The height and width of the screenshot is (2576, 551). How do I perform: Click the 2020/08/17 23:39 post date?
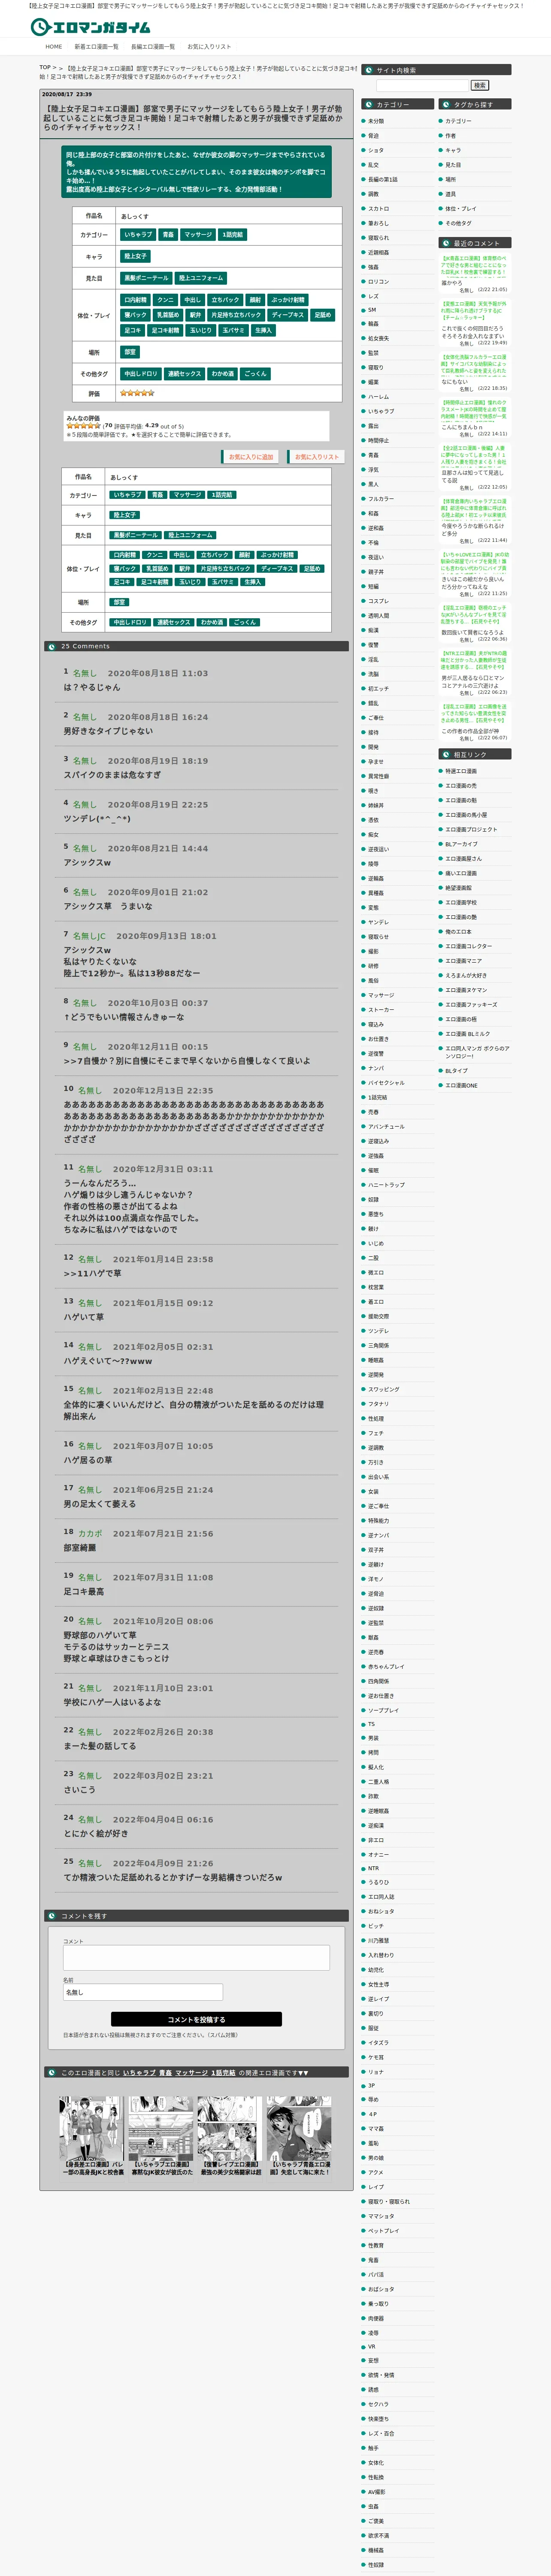(67, 94)
